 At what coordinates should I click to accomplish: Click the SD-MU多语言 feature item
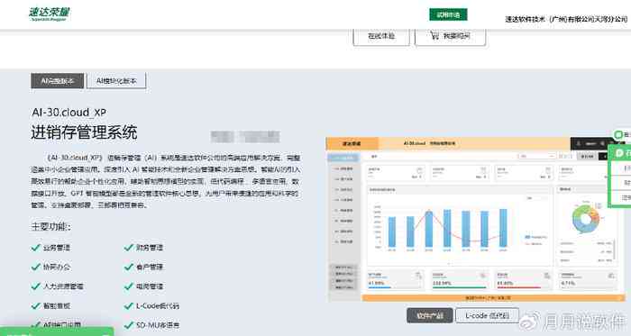151,325
